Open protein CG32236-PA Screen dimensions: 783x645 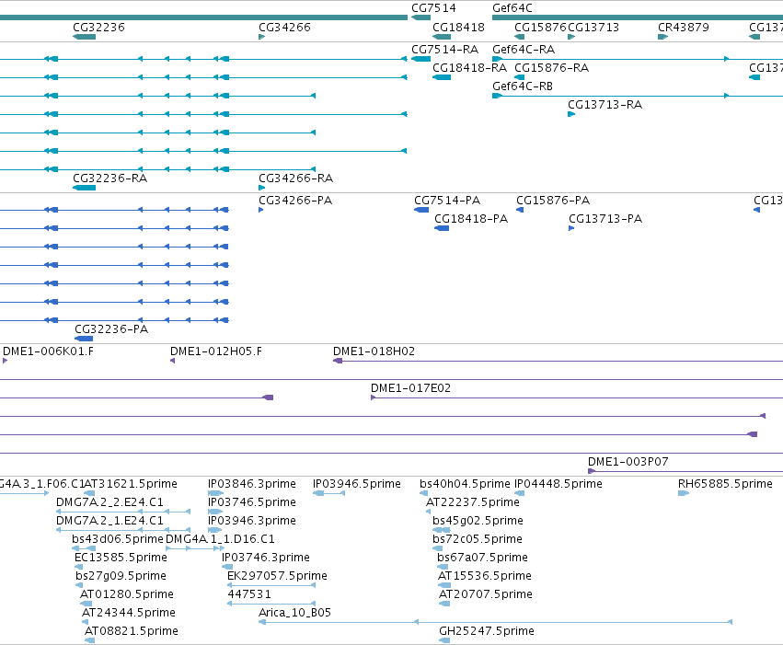(111, 329)
